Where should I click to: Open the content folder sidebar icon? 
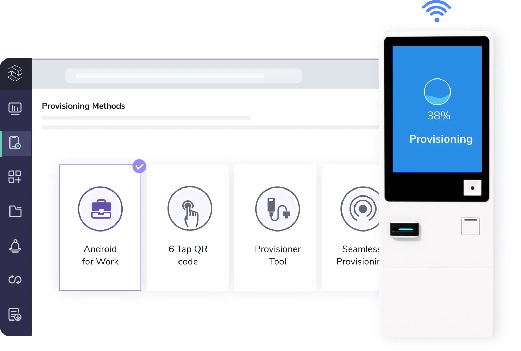coord(15,212)
